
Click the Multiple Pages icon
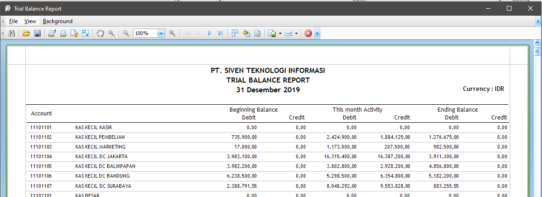coord(235,33)
